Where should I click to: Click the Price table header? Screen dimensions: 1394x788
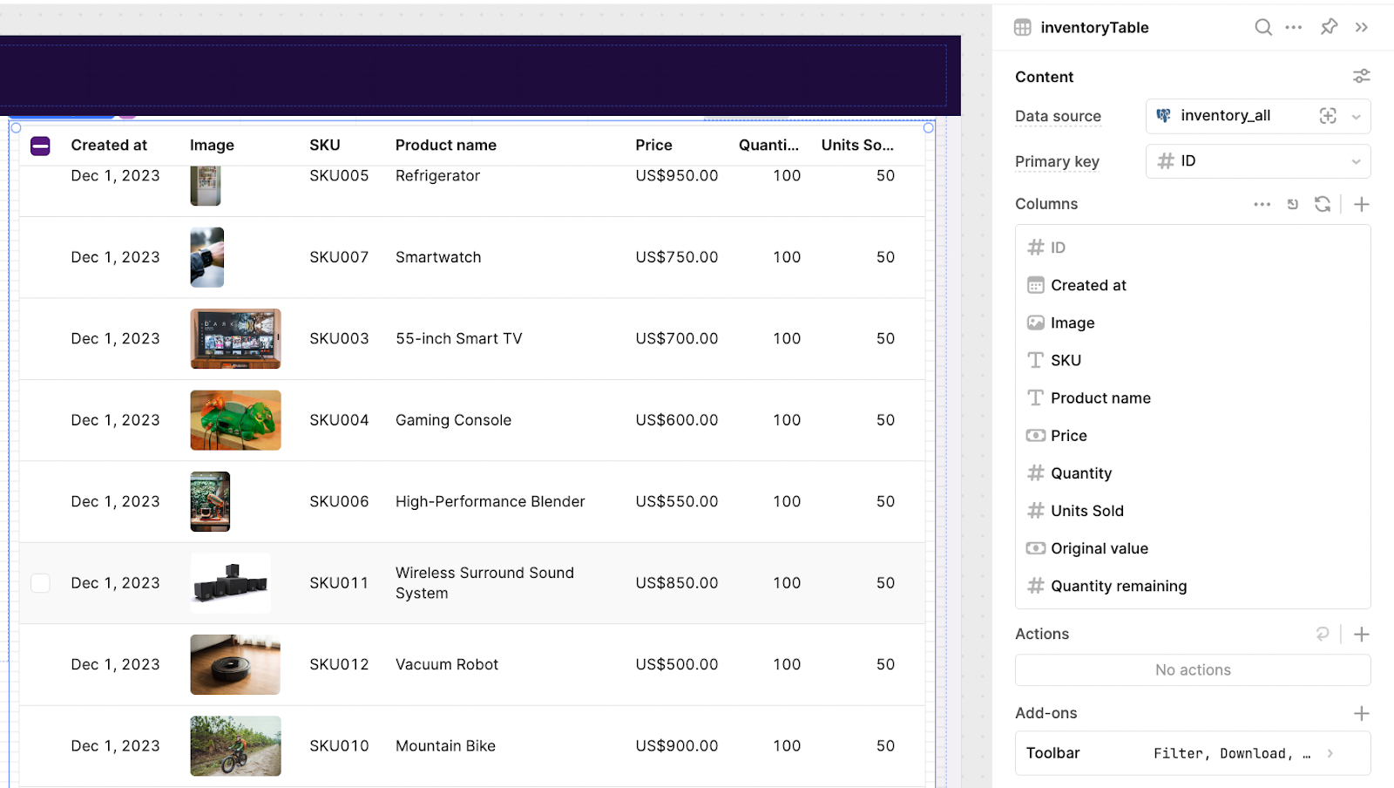tap(653, 146)
